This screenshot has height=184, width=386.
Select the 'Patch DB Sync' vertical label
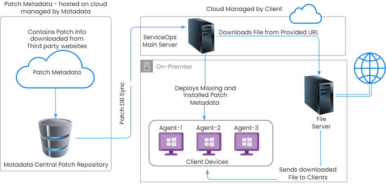pos(122,103)
